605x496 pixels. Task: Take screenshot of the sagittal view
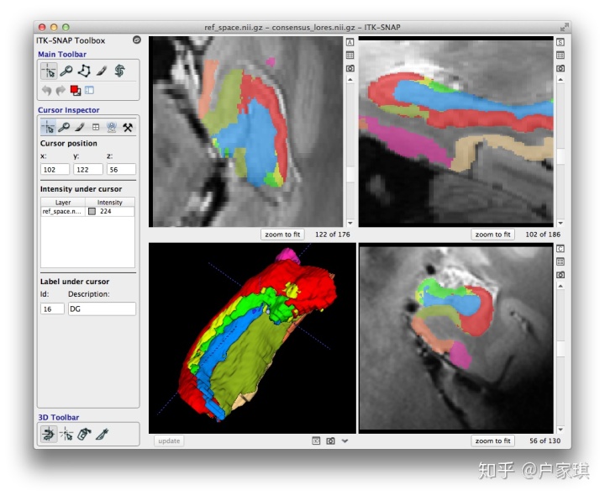pyautogui.click(x=560, y=68)
